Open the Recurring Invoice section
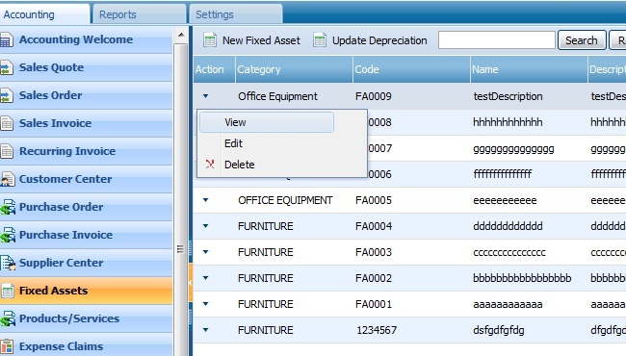 tap(87, 151)
